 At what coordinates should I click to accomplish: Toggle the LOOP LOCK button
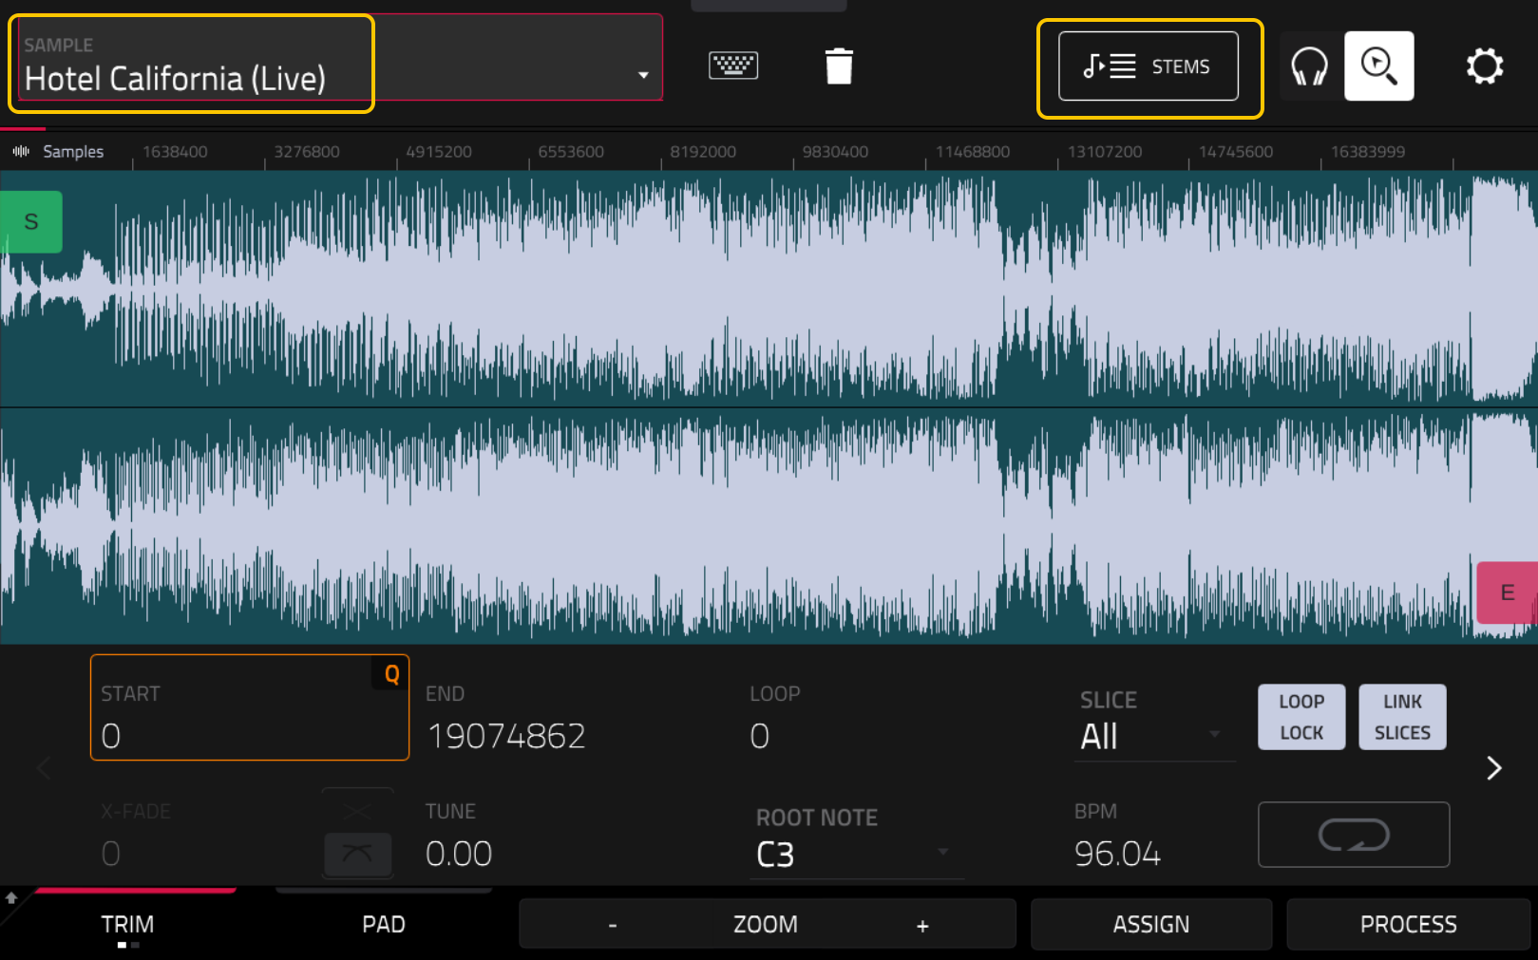tap(1301, 717)
